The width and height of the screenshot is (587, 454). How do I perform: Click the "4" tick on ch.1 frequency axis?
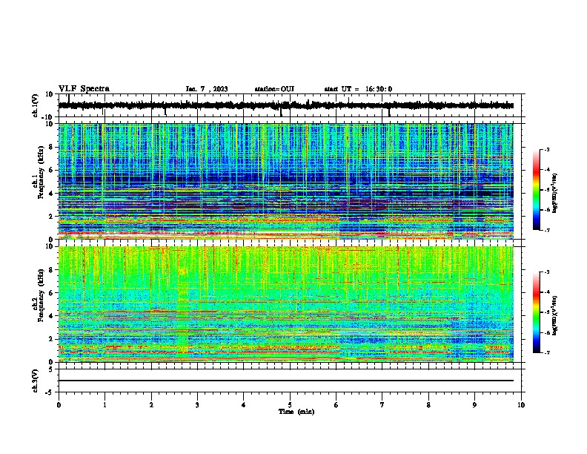pos(52,194)
